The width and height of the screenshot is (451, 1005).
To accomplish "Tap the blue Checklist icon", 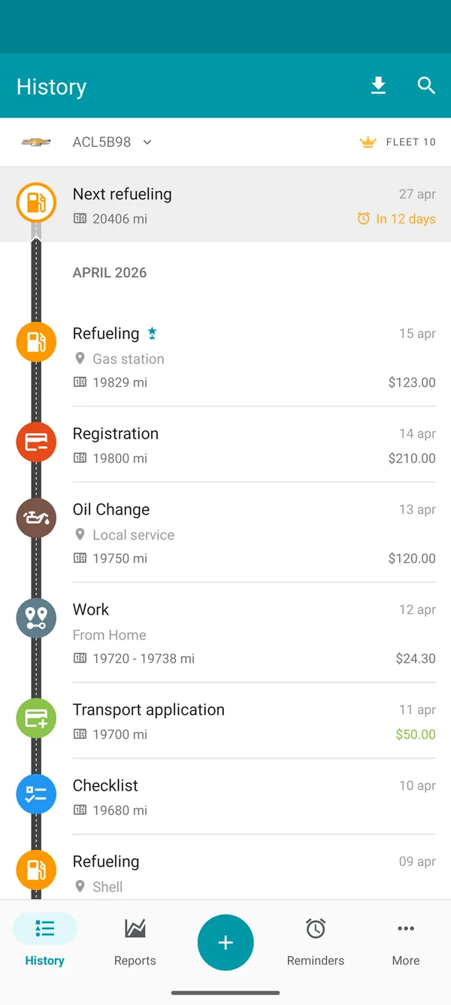I will [35, 794].
